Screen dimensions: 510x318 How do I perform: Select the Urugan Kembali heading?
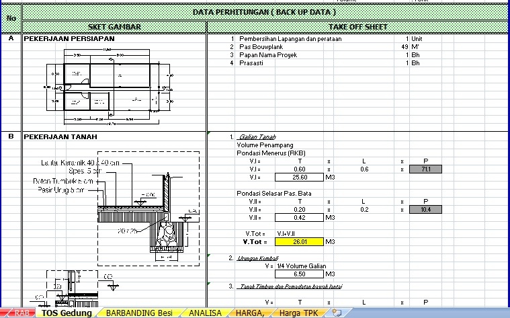[x=257, y=258]
